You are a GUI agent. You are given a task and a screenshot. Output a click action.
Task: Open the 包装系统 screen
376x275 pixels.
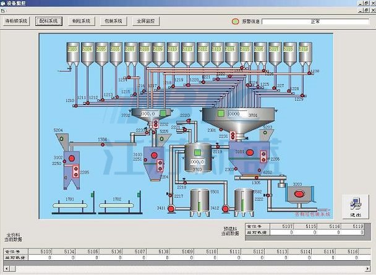point(112,21)
